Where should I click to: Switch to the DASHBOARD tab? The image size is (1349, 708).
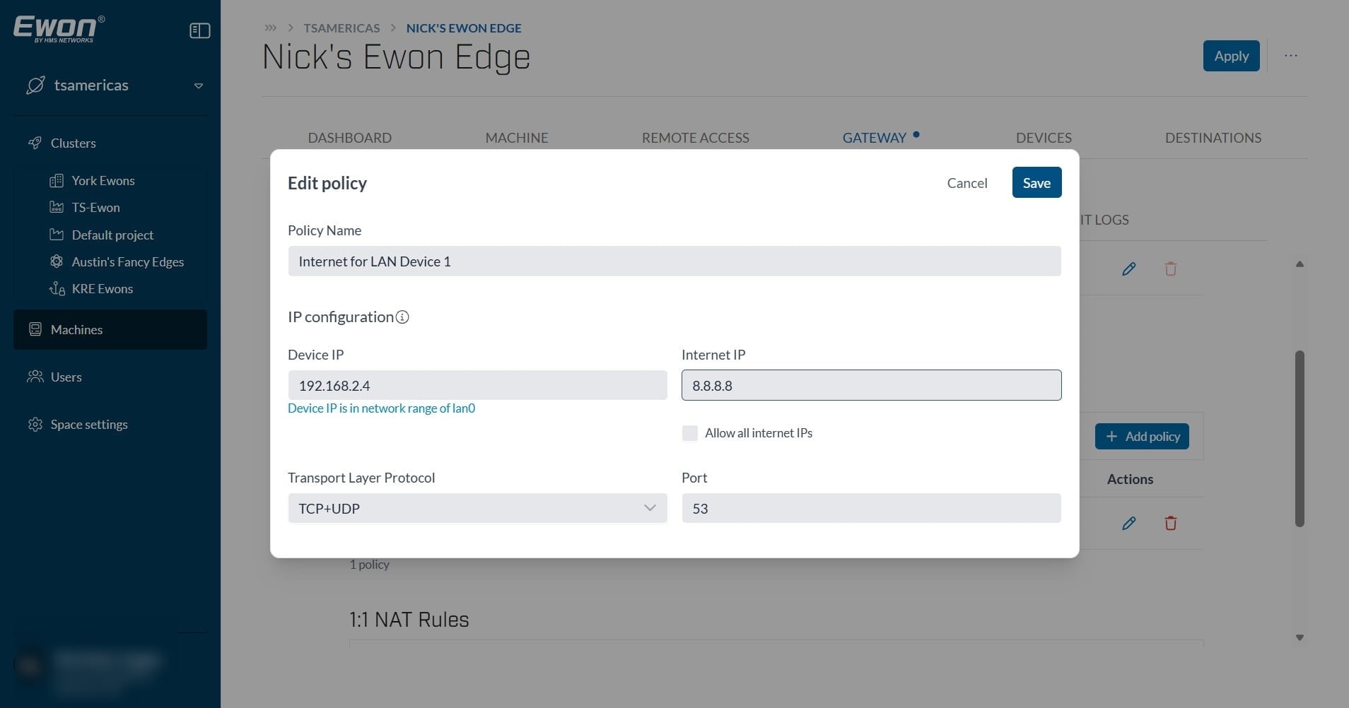[349, 138]
